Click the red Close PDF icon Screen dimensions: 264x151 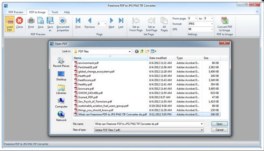coord(19,21)
